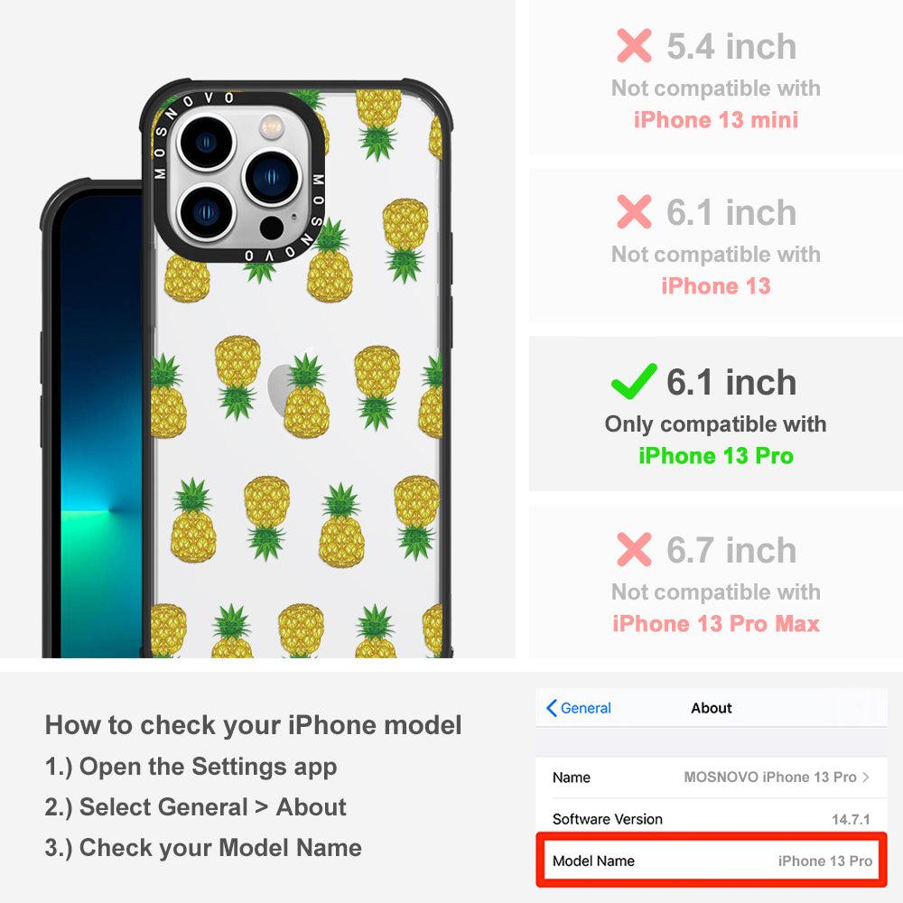
Task: Click the top-left camera lens
Action: (x=206, y=143)
